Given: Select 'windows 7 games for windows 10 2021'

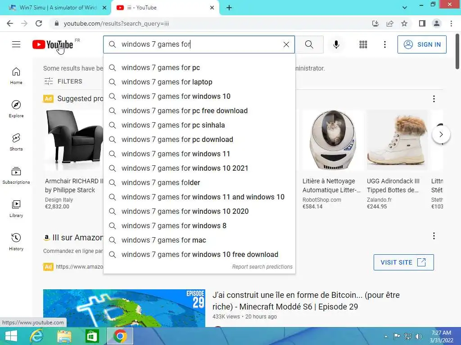Looking at the screenshot, I should coord(199,168).
